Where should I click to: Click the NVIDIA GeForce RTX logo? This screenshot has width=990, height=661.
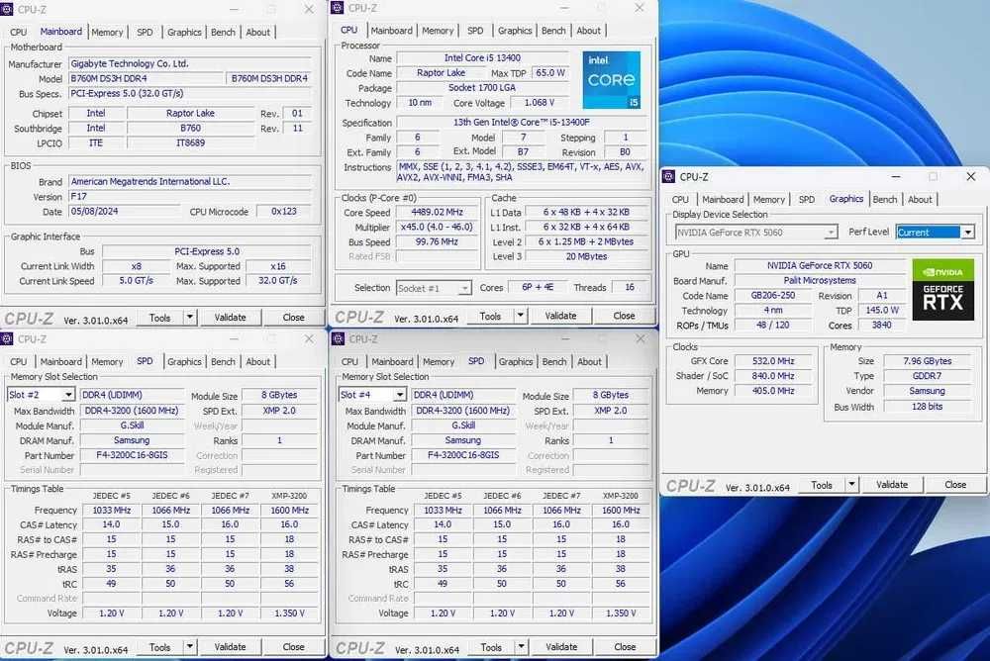tap(942, 289)
